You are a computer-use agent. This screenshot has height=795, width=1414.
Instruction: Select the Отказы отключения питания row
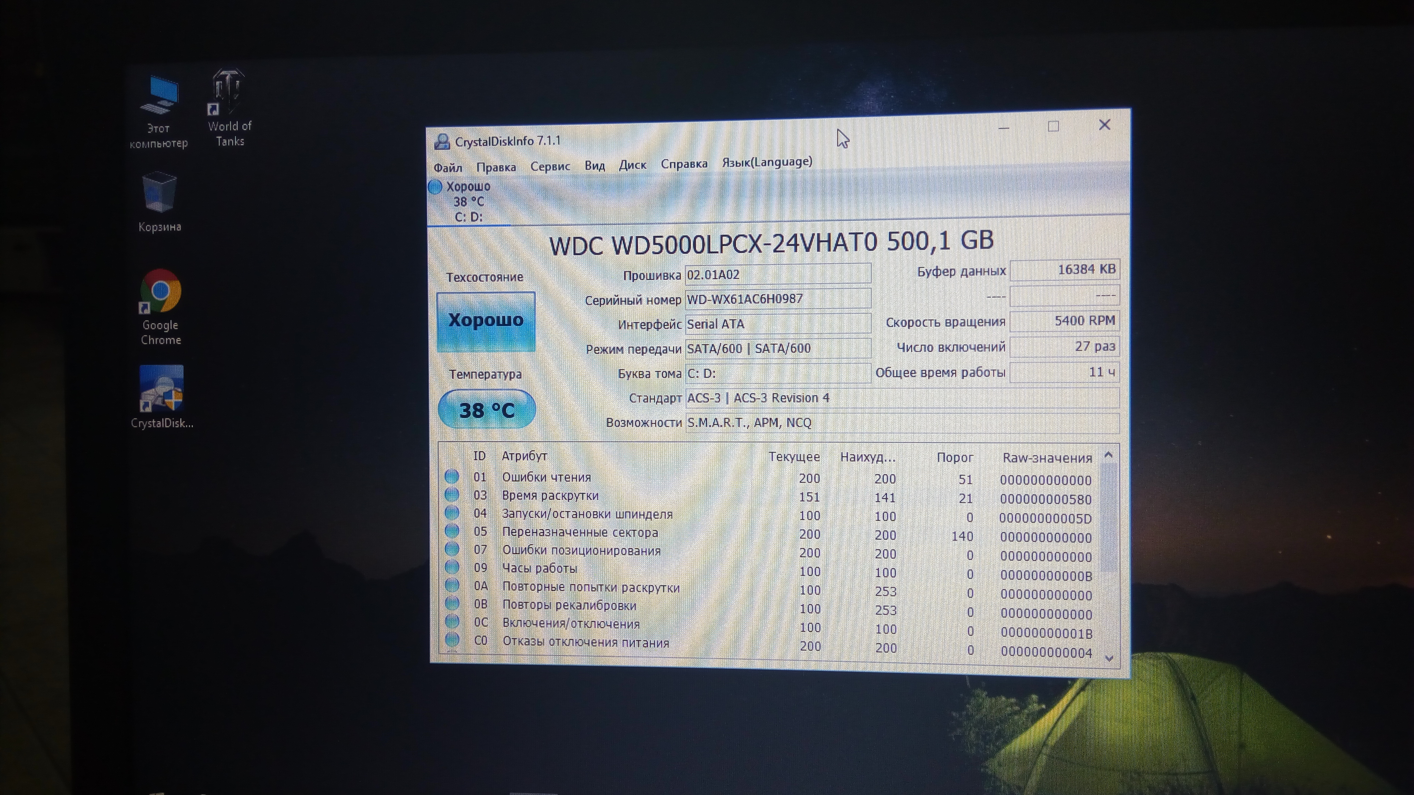pos(768,646)
